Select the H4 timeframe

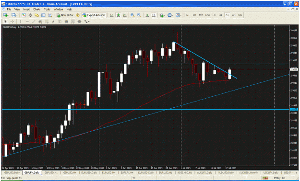[x=220, y=15]
